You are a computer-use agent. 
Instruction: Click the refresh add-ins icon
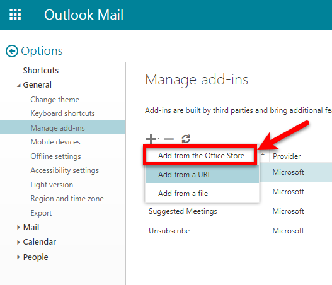coord(186,139)
